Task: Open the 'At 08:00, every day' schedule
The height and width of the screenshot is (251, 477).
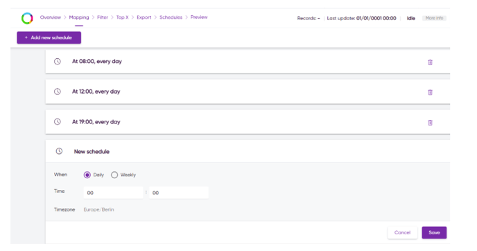Action: (x=248, y=62)
